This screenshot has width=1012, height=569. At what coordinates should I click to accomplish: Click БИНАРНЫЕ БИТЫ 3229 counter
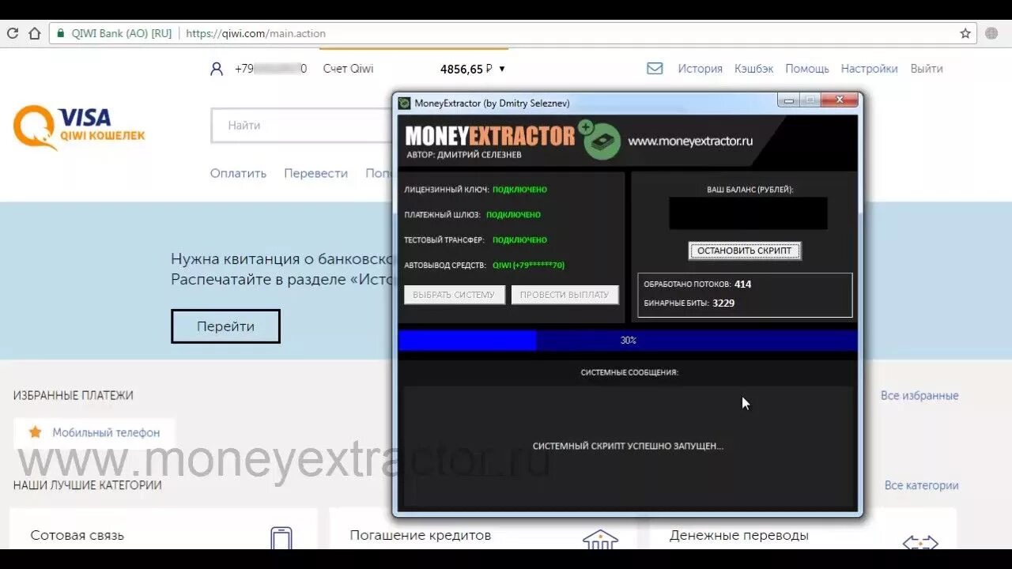click(689, 303)
